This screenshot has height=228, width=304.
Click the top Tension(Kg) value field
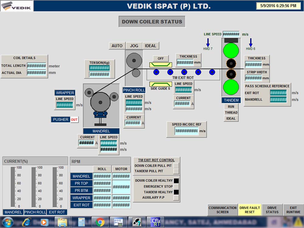[x=99, y=68]
